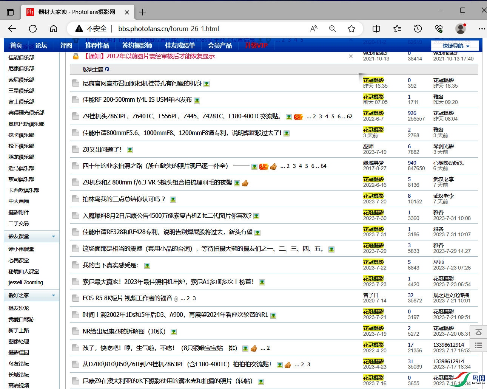Click the zoom magnifier in address bar
Screen dimensions: 487x389
pos(332,29)
